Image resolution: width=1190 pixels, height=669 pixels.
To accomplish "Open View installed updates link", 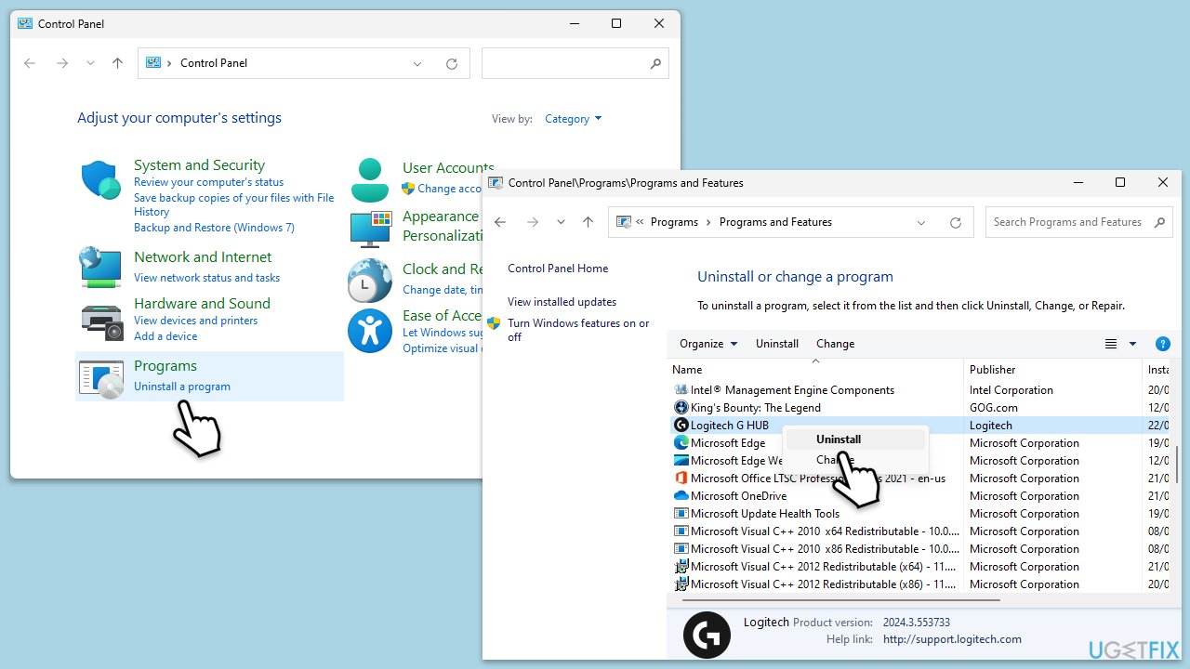I will coord(562,302).
